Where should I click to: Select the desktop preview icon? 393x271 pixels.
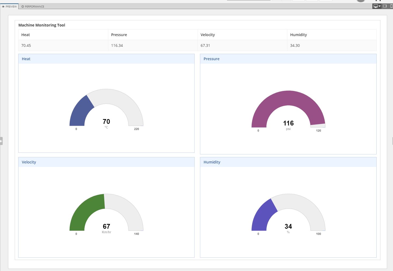pyautogui.click(x=376, y=6)
